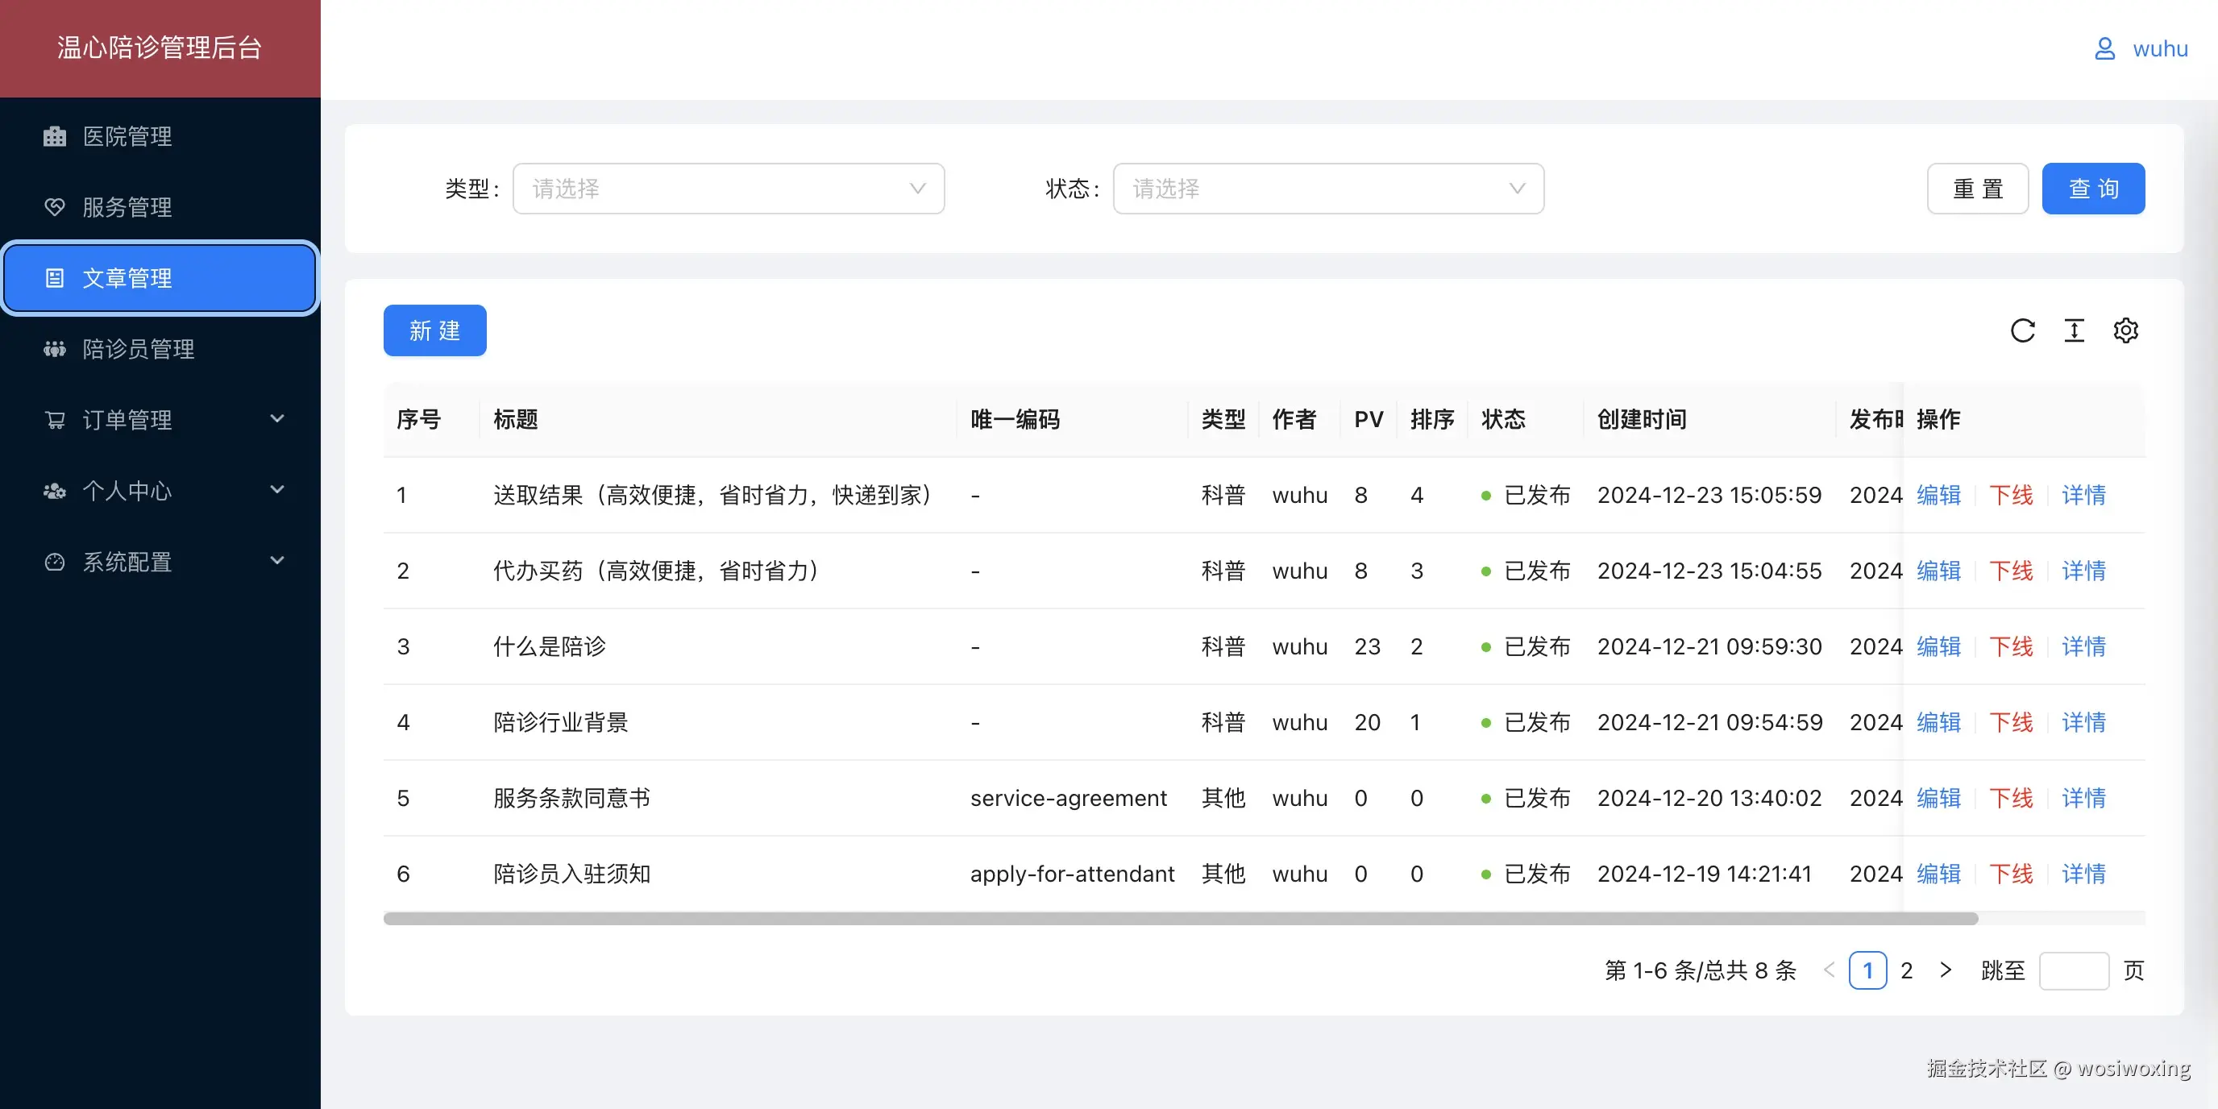Expand the 订单管理 submenu
Image resolution: width=2218 pixels, height=1109 pixels.
point(276,419)
